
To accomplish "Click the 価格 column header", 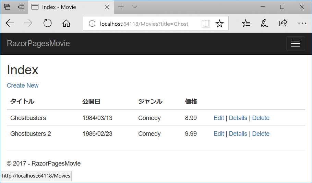I will 191,102.
